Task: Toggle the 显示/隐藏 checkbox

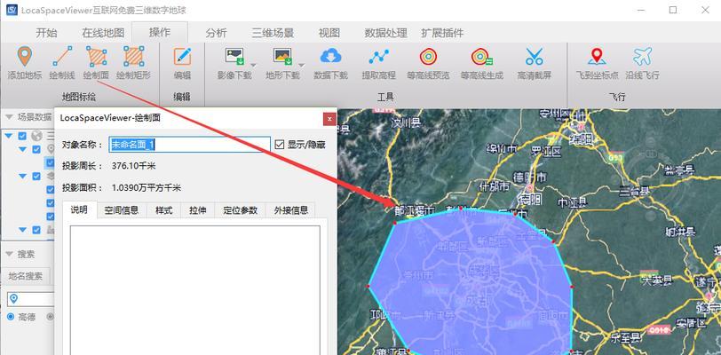Action: [279, 145]
